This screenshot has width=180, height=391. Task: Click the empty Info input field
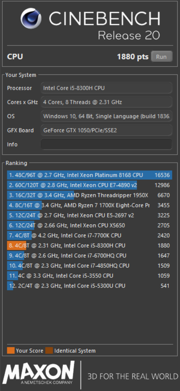pyautogui.click(x=106, y=144)
